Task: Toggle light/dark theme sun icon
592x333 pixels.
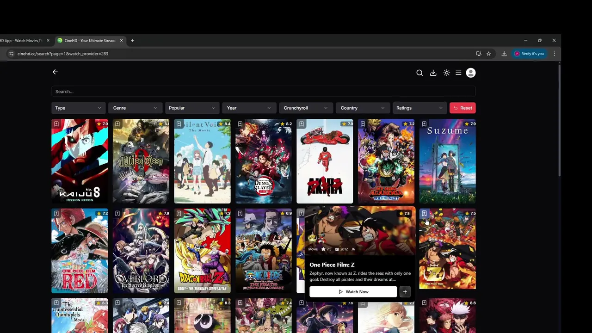Action: click(447, 73)
